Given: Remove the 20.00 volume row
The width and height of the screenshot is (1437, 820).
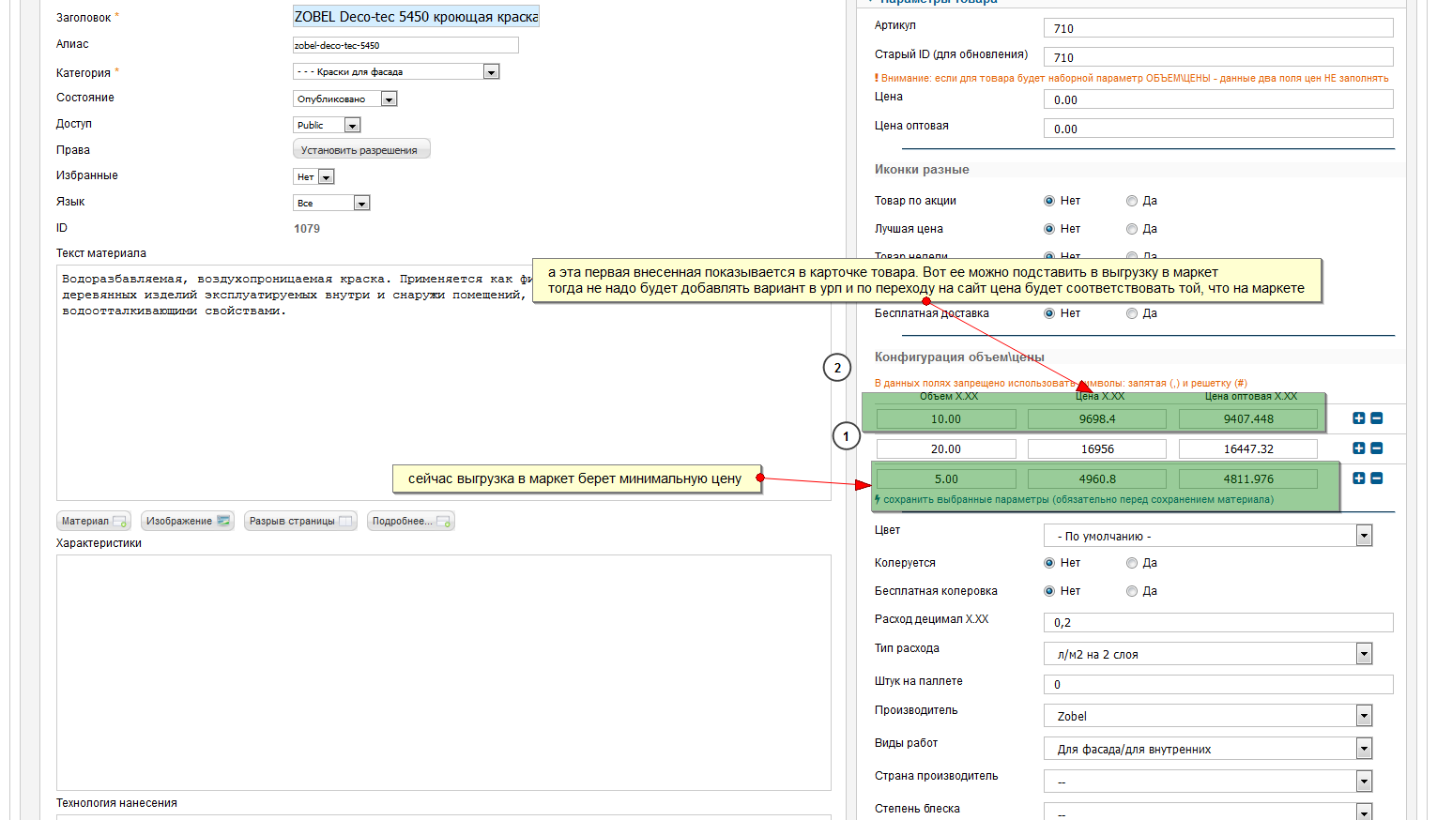Looking at the screenshot, I should click(x=1377, y=448).
